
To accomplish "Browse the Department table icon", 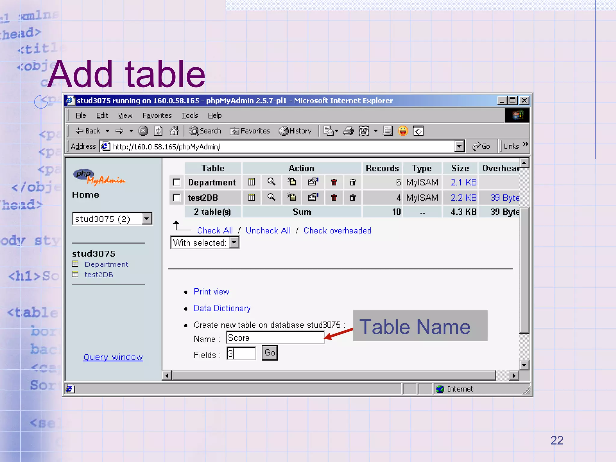I will pyautogui.click(x=251, y=182).
